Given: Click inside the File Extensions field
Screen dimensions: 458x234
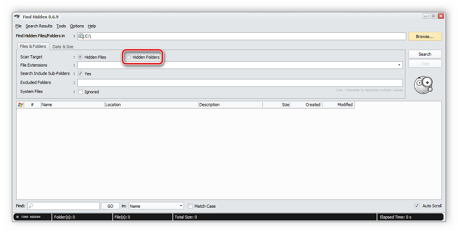Looking at the screenshot, I should tap(240, 65).
